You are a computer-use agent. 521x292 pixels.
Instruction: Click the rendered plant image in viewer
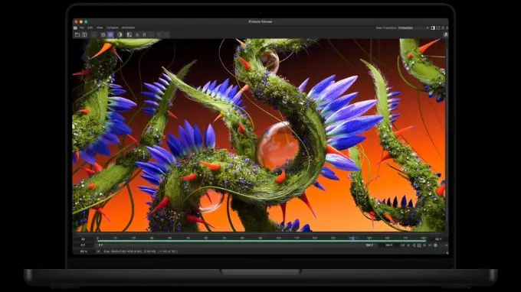[x=259, y=135]
